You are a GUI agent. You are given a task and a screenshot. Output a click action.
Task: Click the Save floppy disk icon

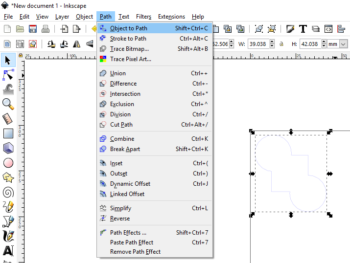coord(33,29)
